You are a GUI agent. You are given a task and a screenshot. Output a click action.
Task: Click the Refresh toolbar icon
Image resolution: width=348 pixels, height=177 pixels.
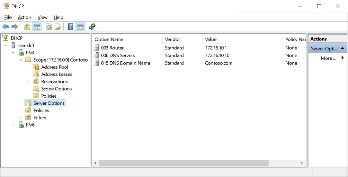[49, 27]
